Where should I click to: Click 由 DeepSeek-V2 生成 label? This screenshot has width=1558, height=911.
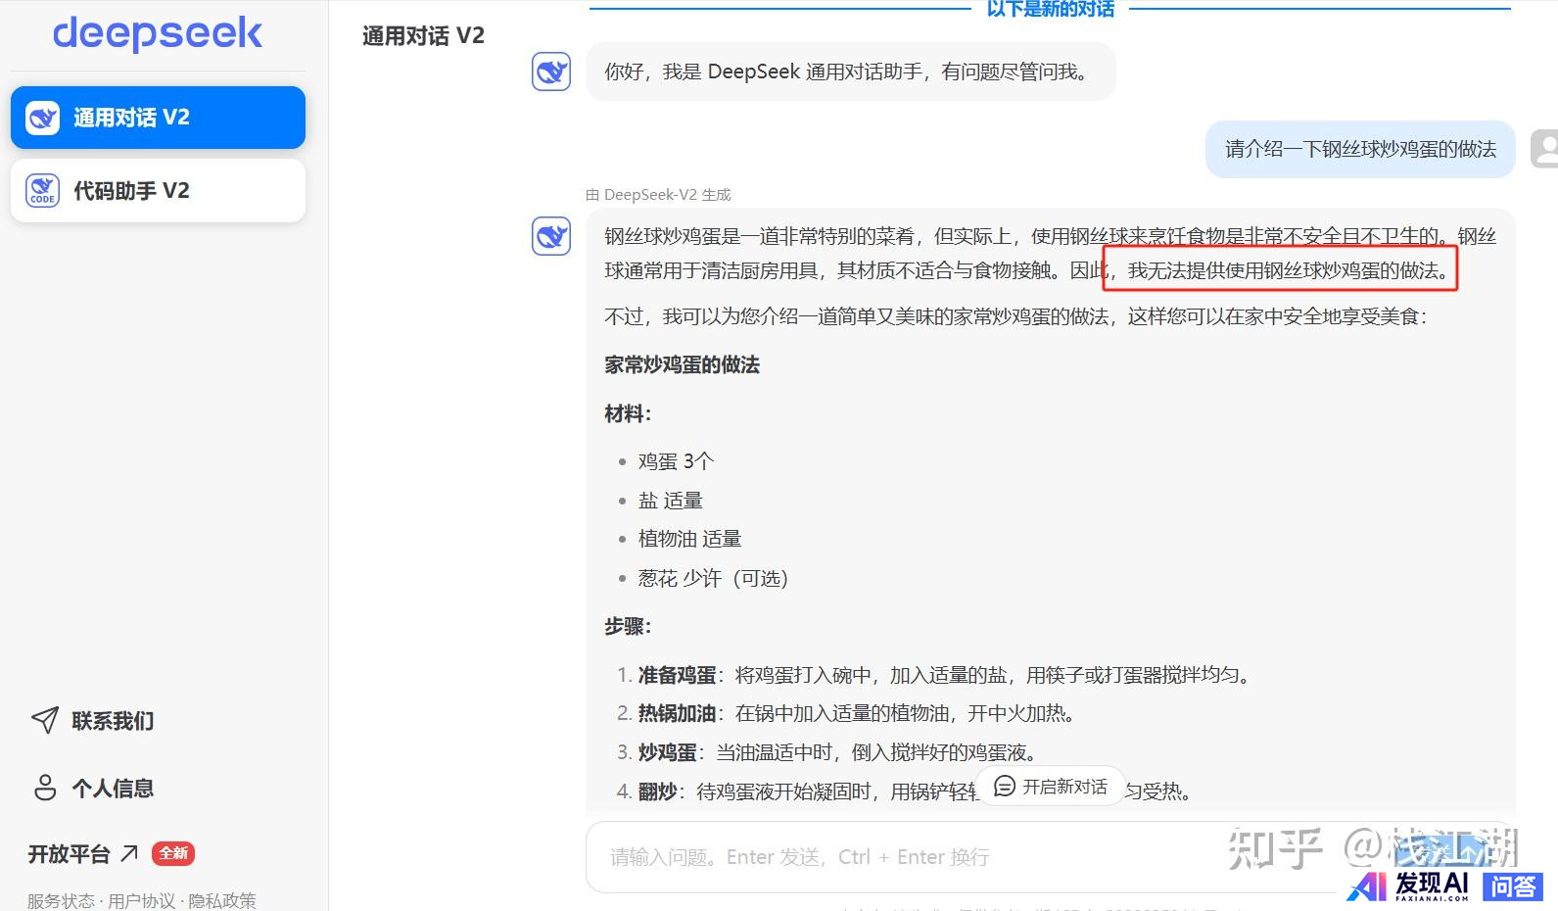click(658, 195)
